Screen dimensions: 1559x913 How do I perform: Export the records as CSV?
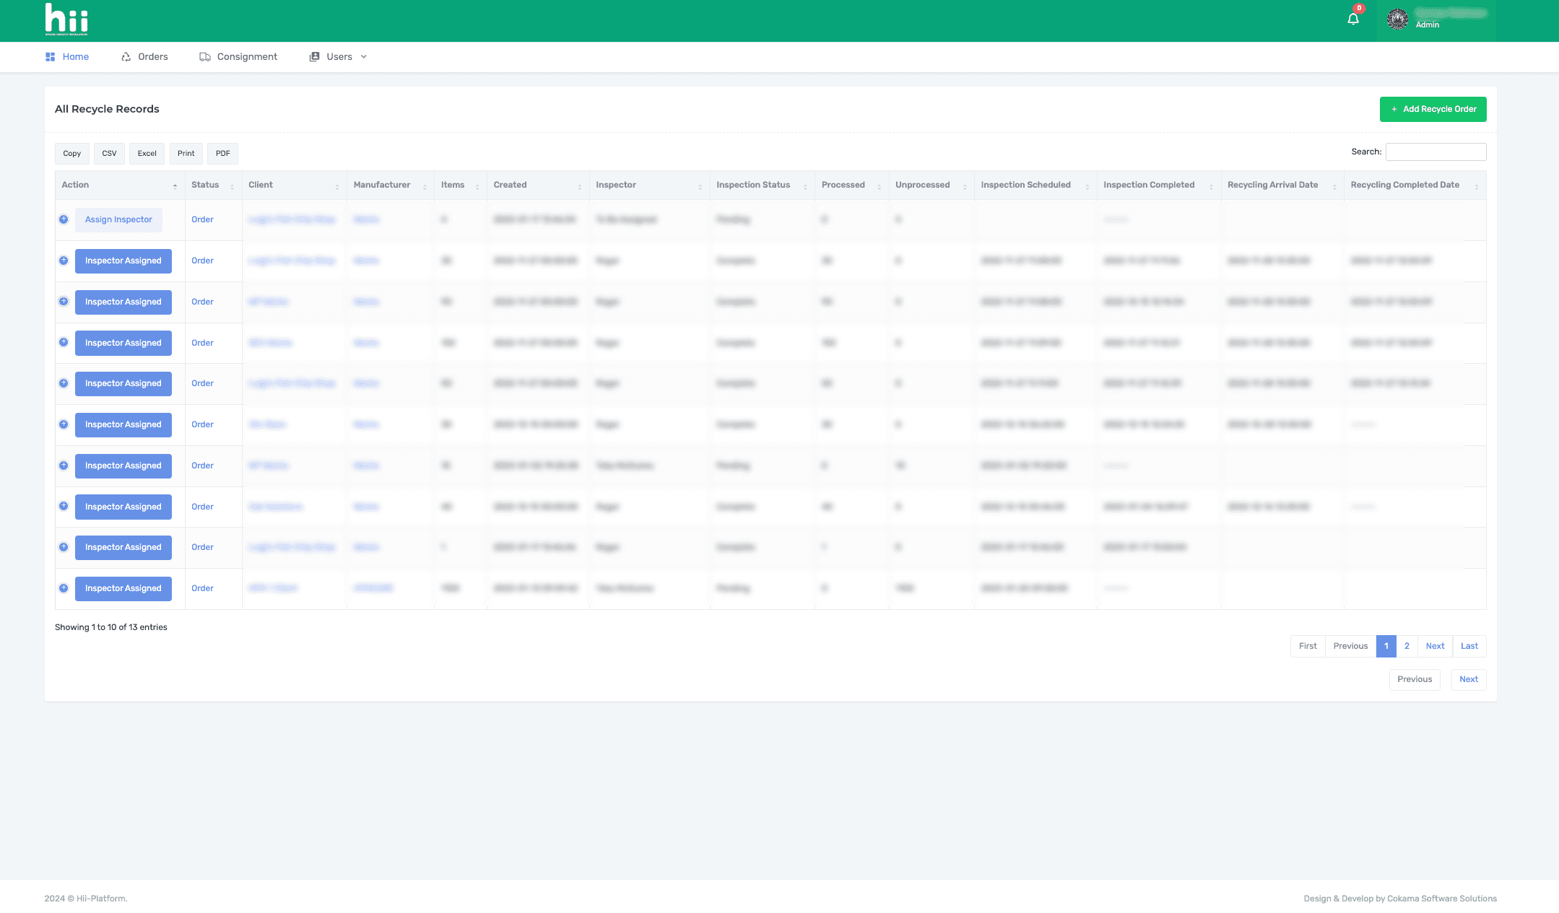(x=109, y=153)
